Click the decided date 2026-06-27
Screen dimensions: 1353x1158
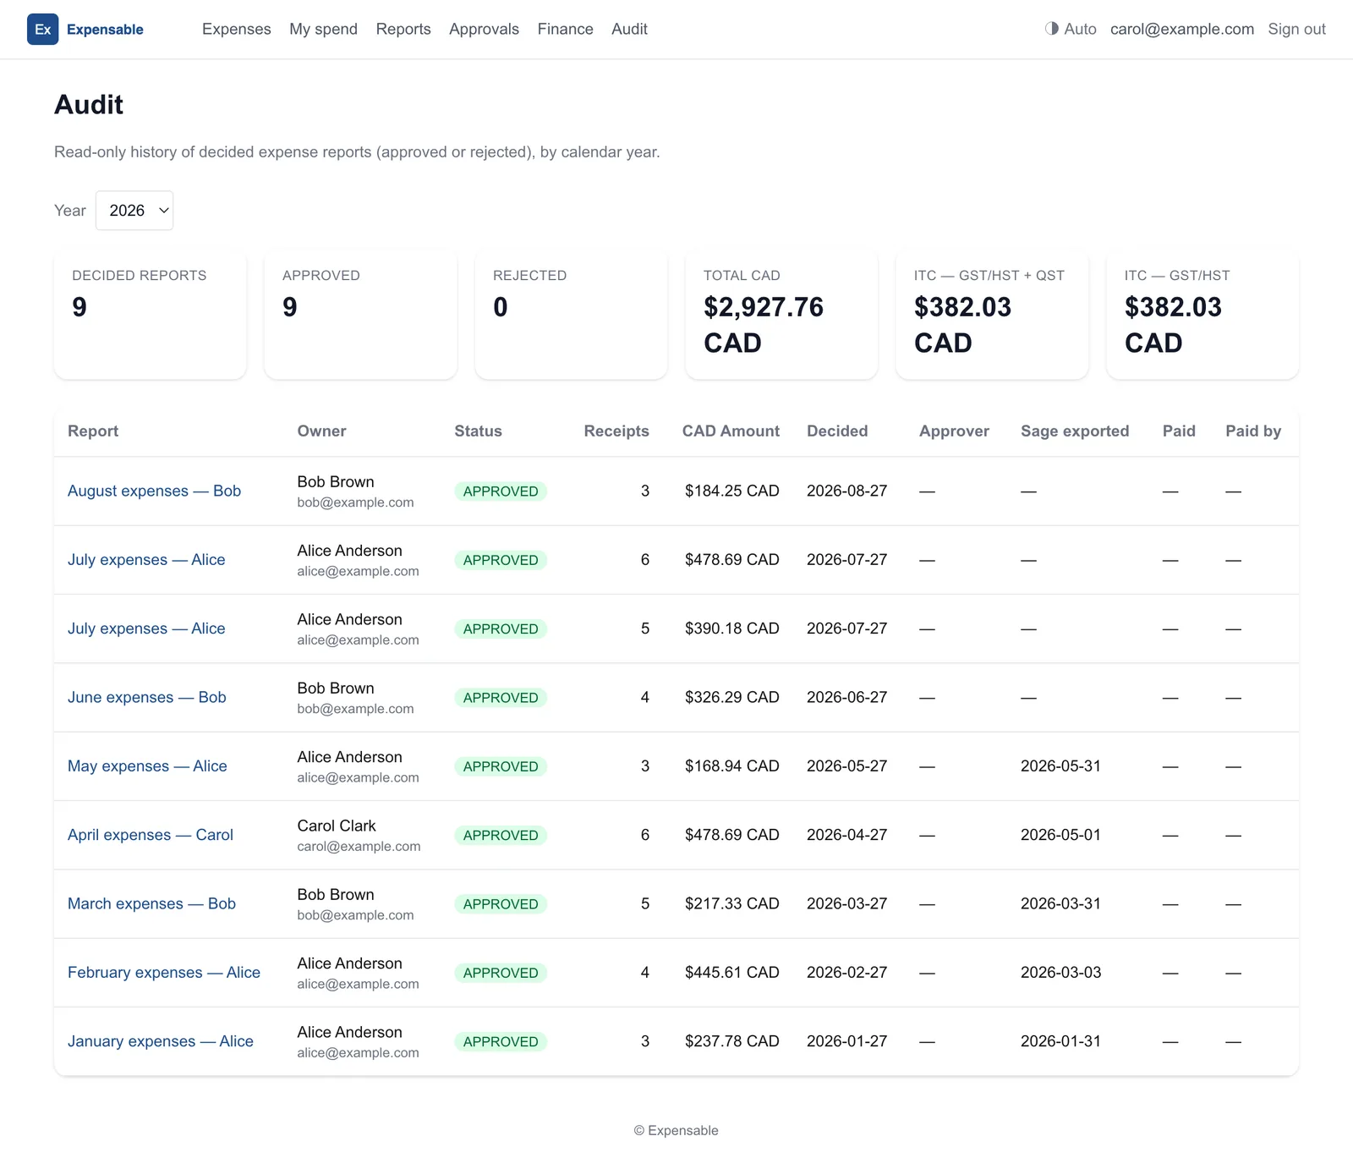pos(846,698)
